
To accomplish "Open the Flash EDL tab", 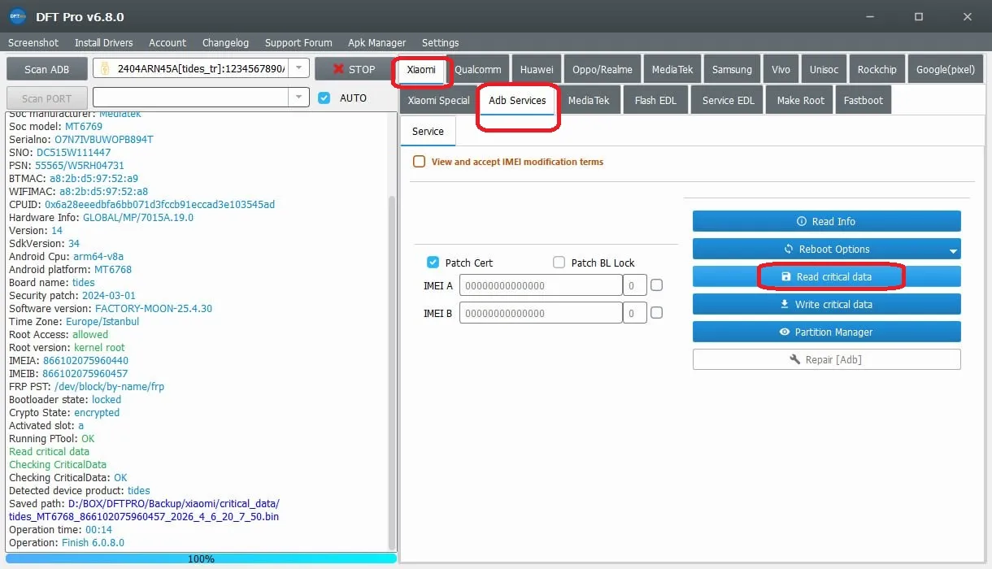I will (655, 100).
